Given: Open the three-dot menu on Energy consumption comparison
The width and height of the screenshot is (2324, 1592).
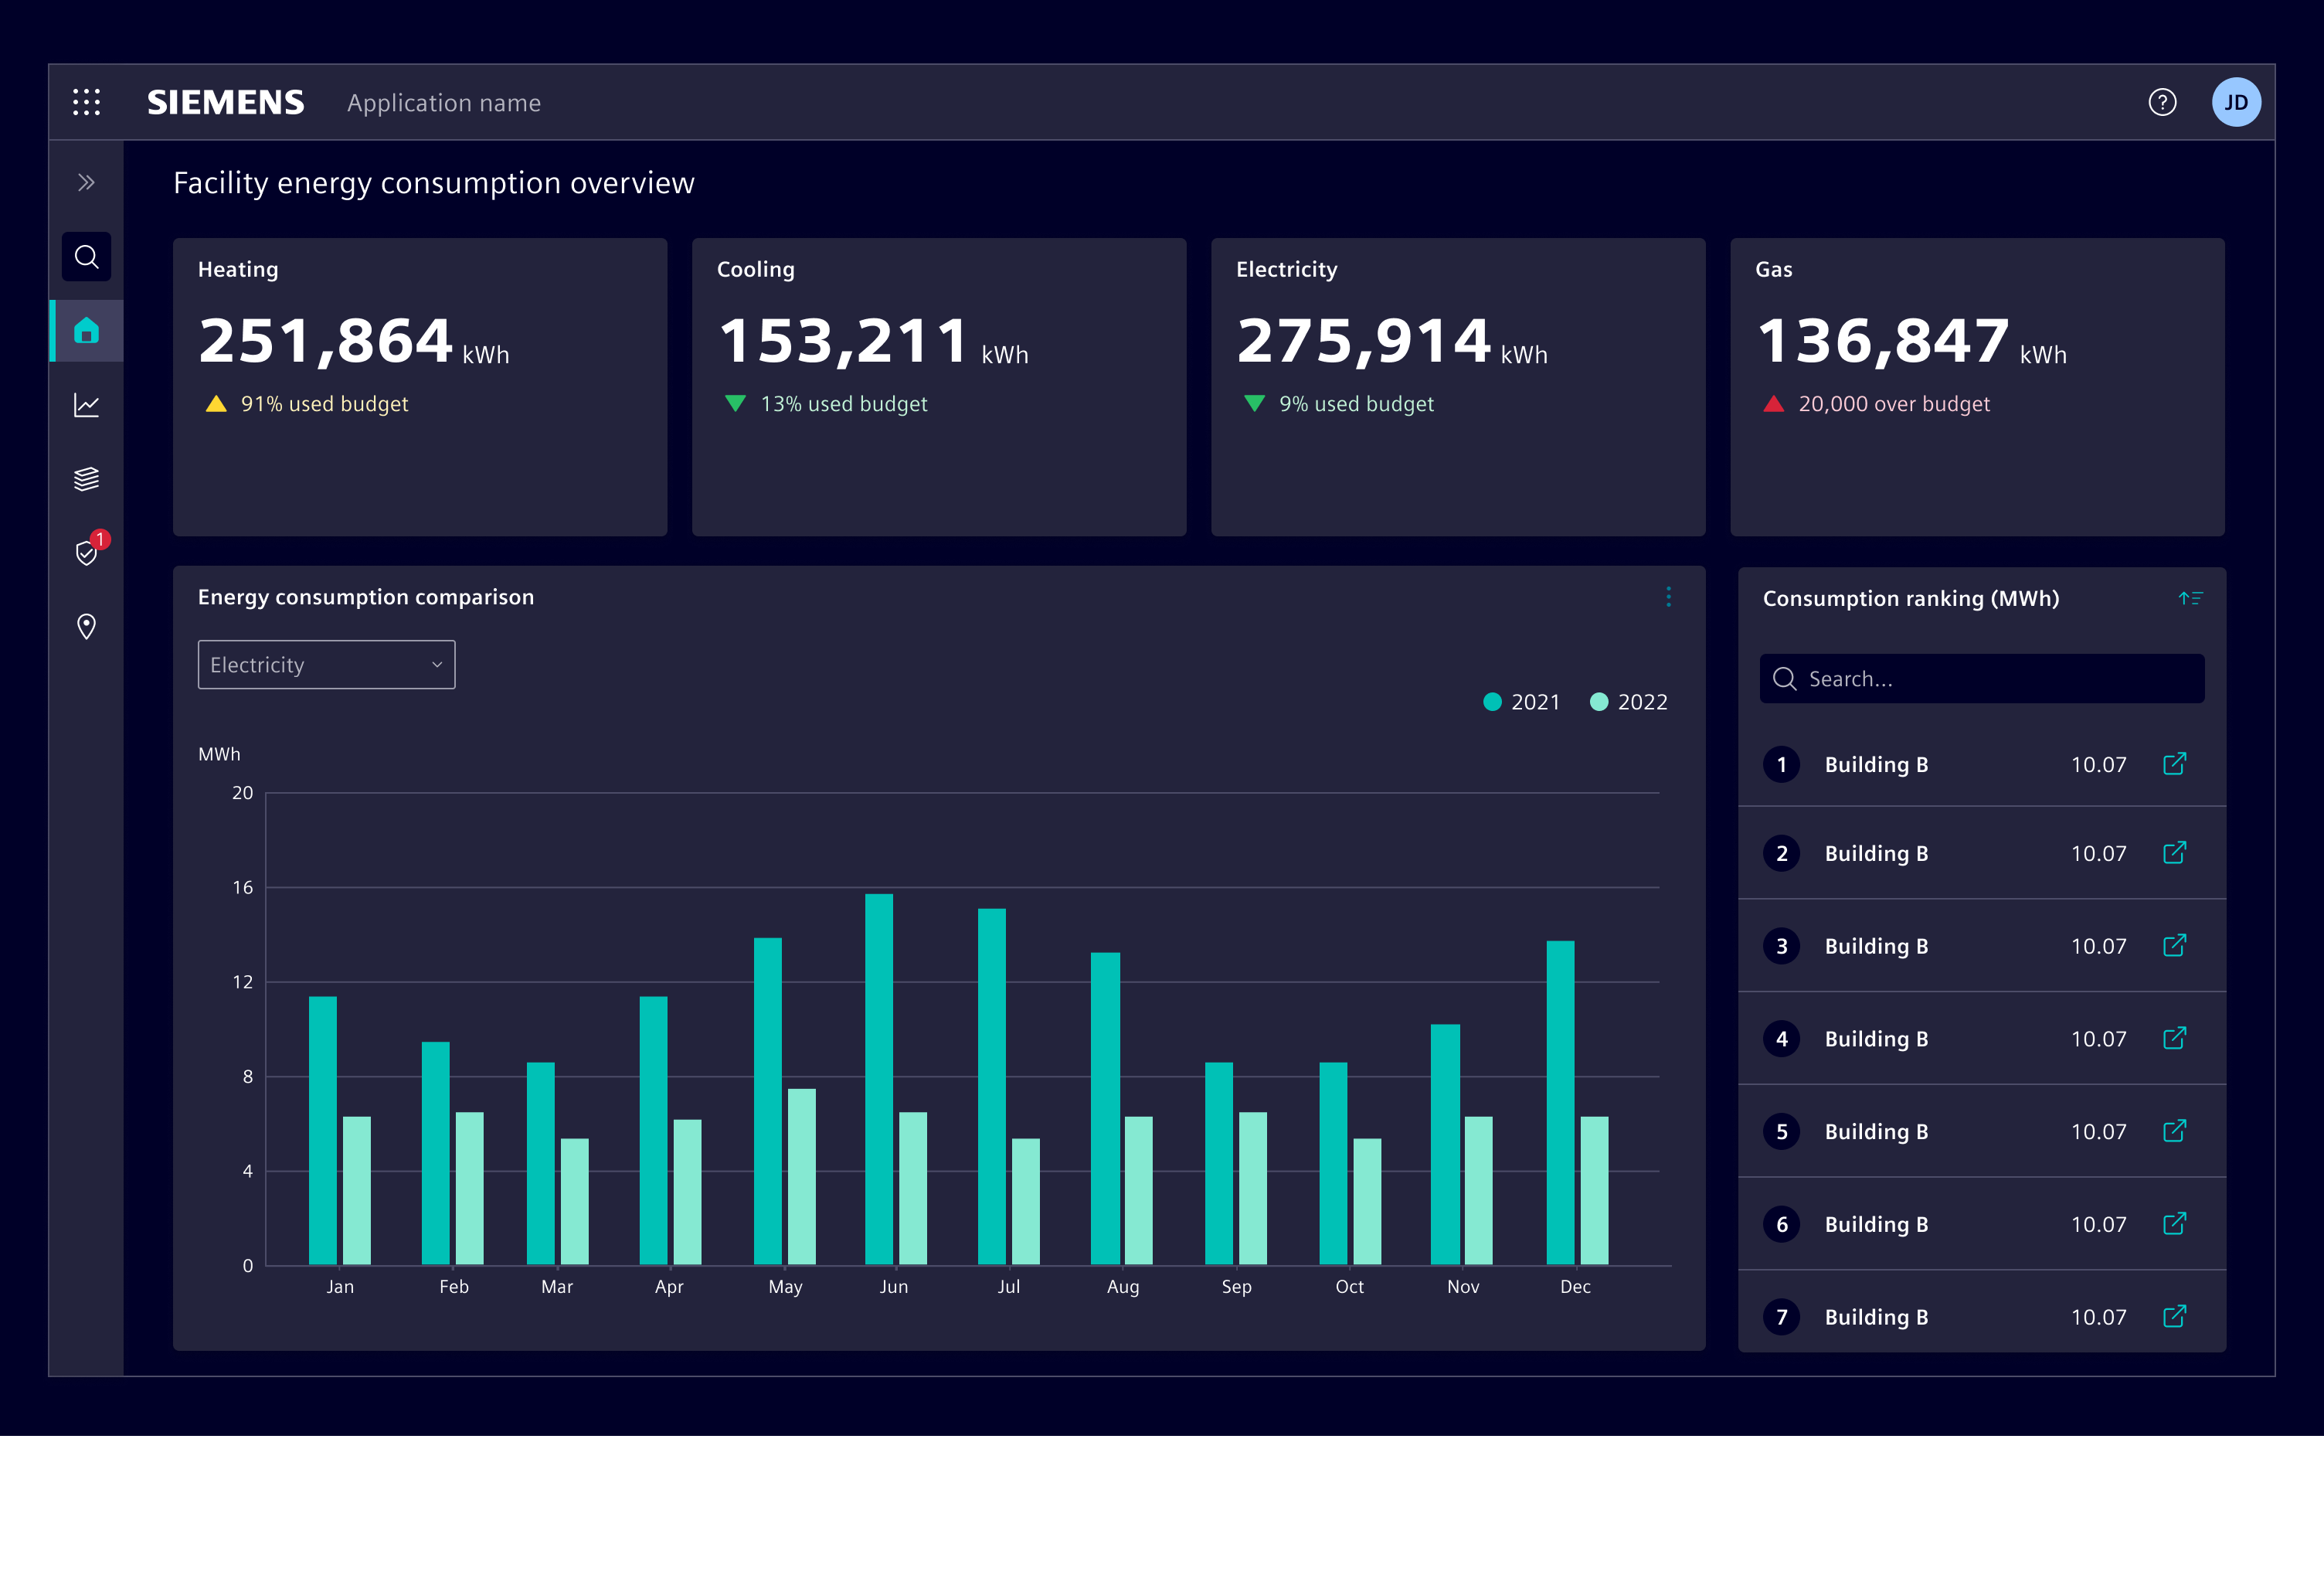Looking at the screenshot, I should tap(1668, 597).
